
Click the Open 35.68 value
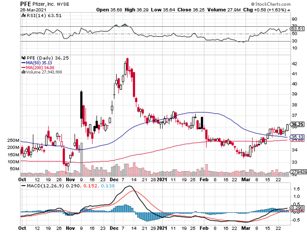(109, 10)
